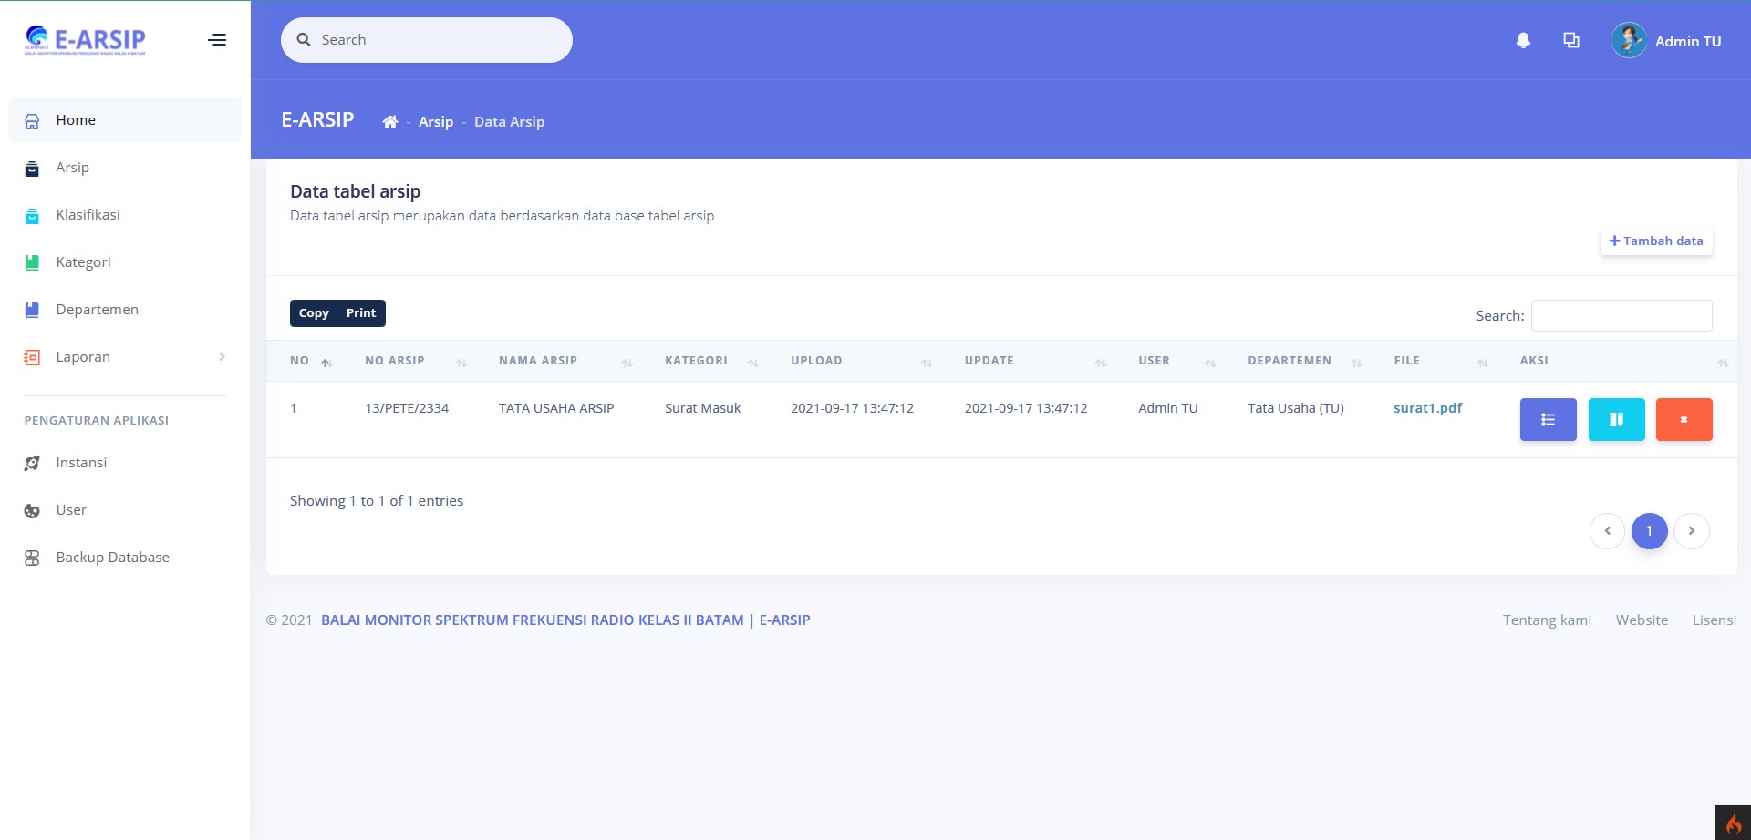Open Backup Database menu item
This screenshot has width=1751, height=840.
112,558
